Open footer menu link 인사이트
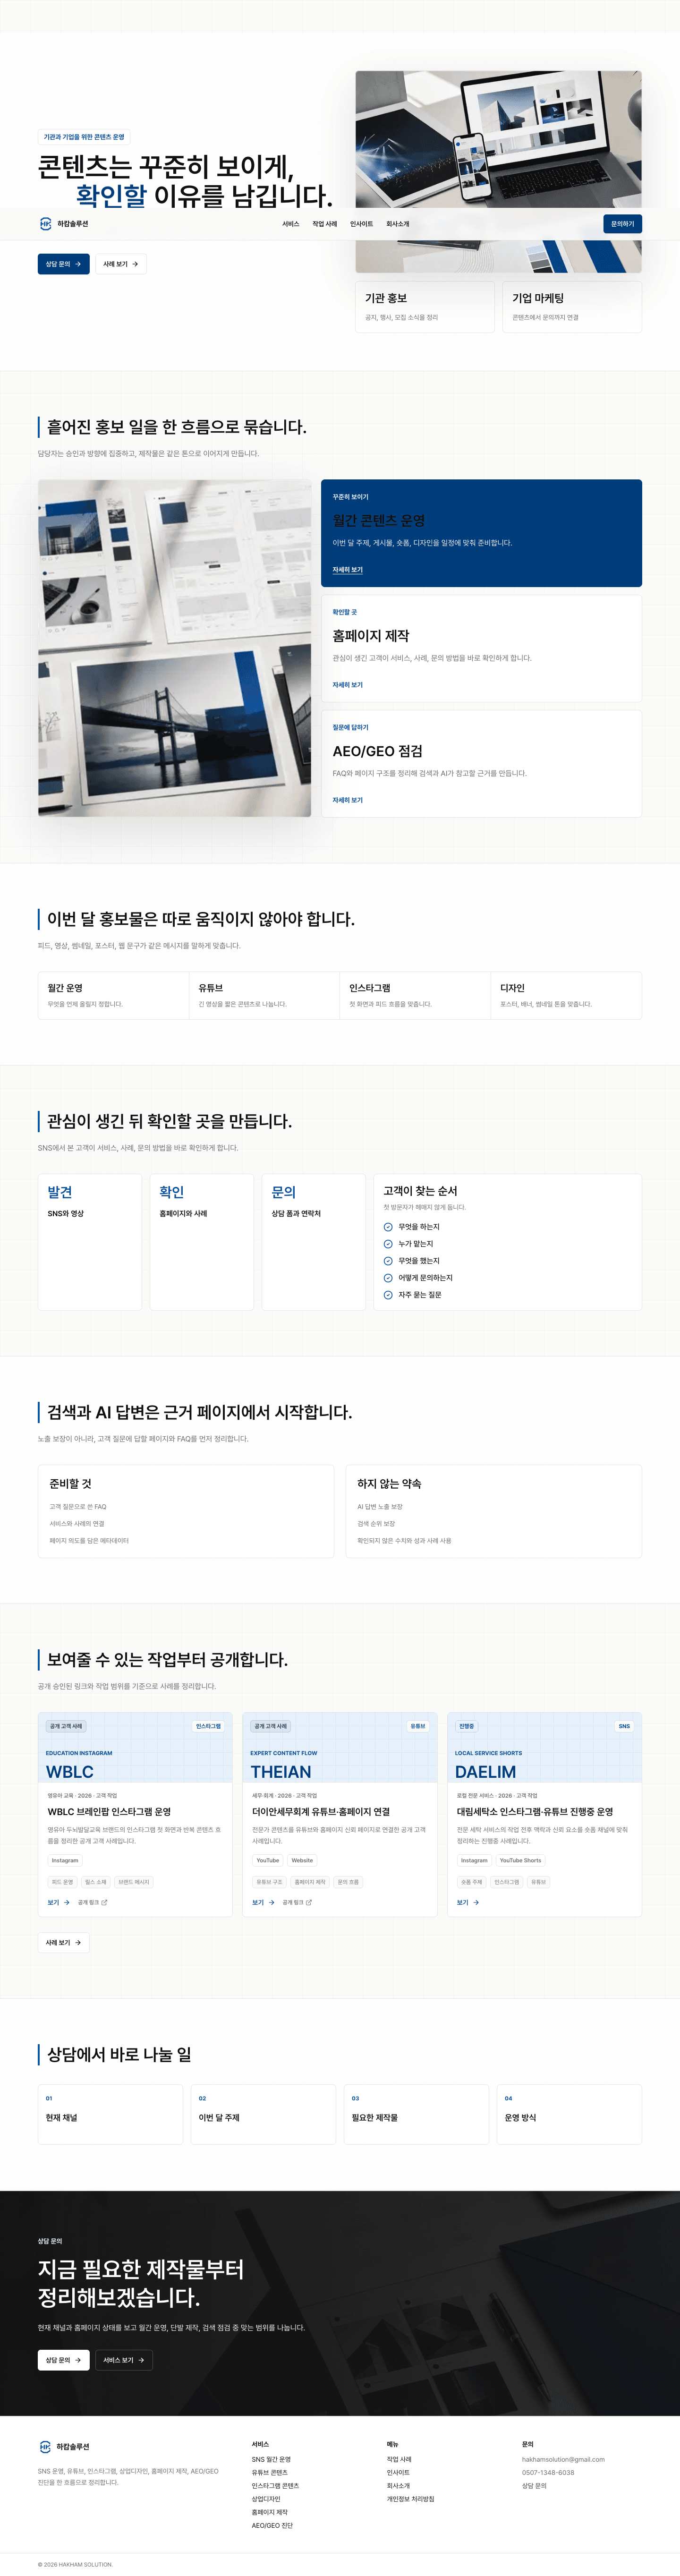Viewport: 680px width, 2576px height. (x=398, y=2472)
